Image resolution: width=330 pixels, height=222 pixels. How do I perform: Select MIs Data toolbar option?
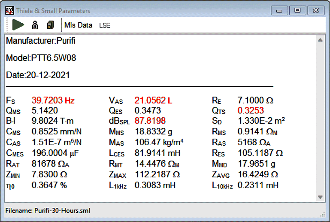(x=78, y=25)
